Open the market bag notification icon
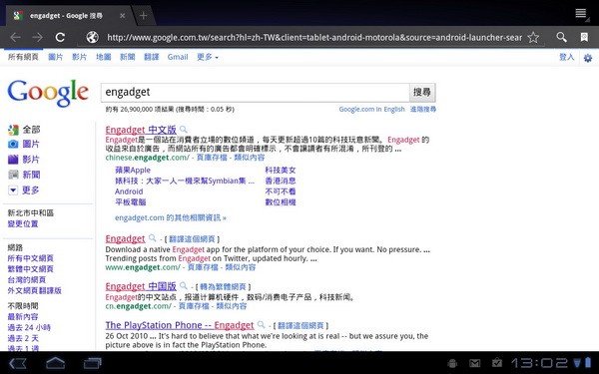 [x=496, y=363]
